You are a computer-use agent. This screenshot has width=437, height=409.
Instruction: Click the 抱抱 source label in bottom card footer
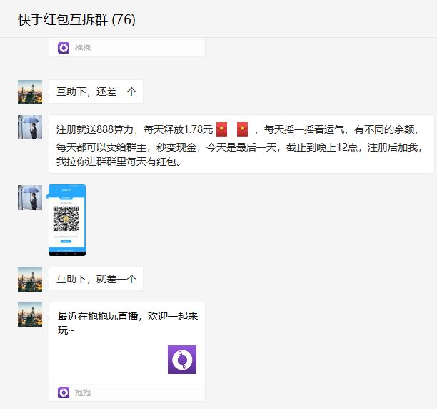pos(83,393)
